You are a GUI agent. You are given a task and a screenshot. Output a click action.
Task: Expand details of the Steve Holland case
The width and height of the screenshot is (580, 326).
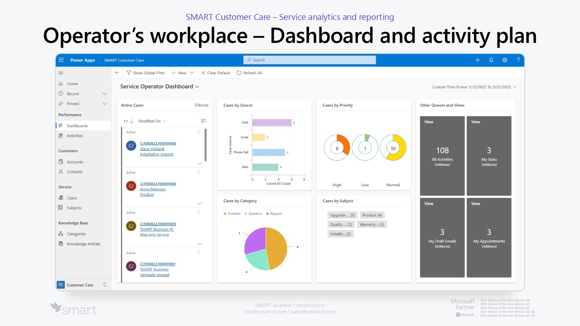199,163
